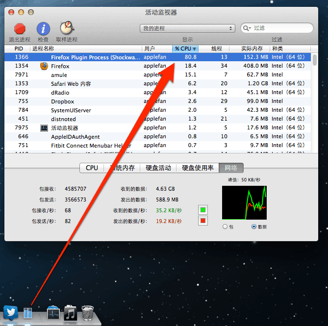The image size is (328, 326).
Task: Switch to the CPU tab
Action: coord(92,168)
